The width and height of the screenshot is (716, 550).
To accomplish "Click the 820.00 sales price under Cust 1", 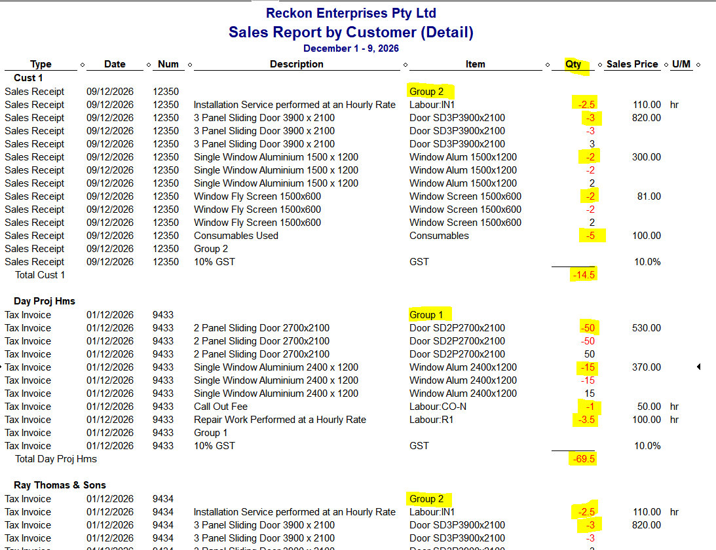I will pos(646,118).
